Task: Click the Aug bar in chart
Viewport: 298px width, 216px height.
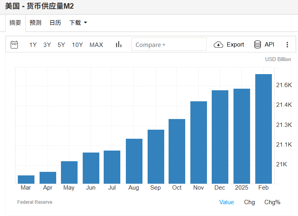Action: (134, 161)
